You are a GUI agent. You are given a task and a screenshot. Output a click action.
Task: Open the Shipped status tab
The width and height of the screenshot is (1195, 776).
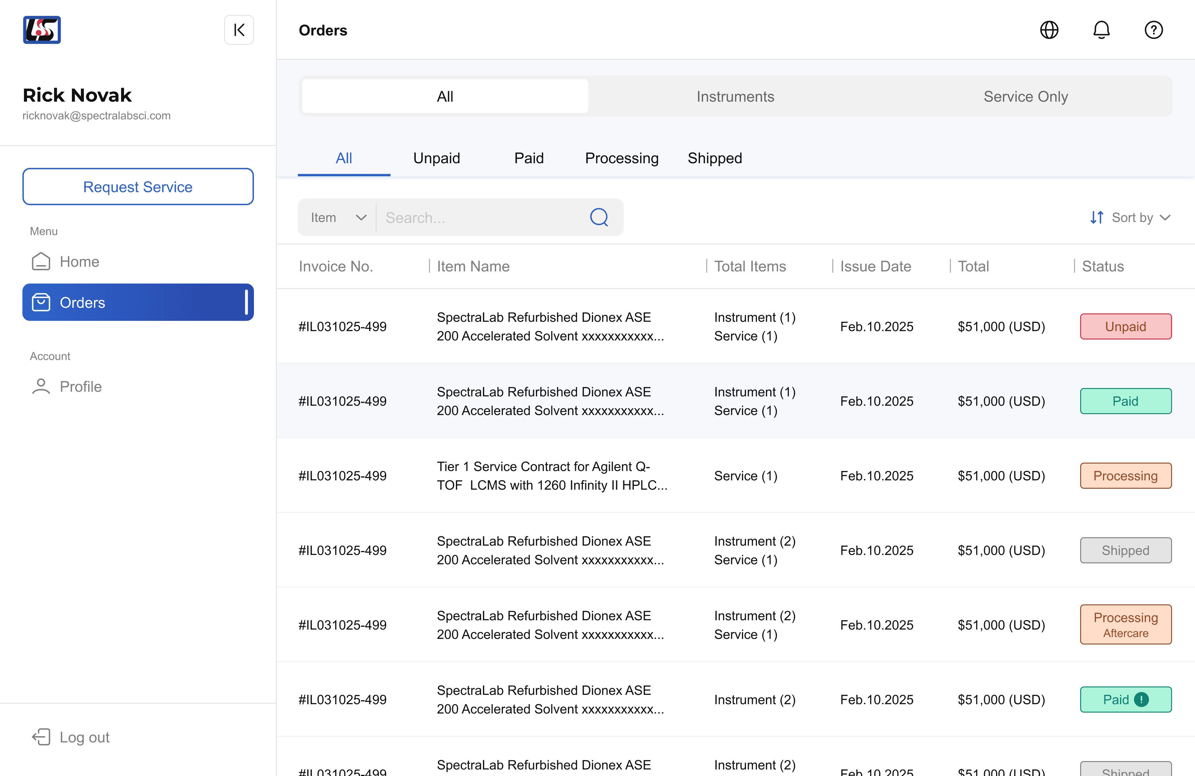point(715,159)
